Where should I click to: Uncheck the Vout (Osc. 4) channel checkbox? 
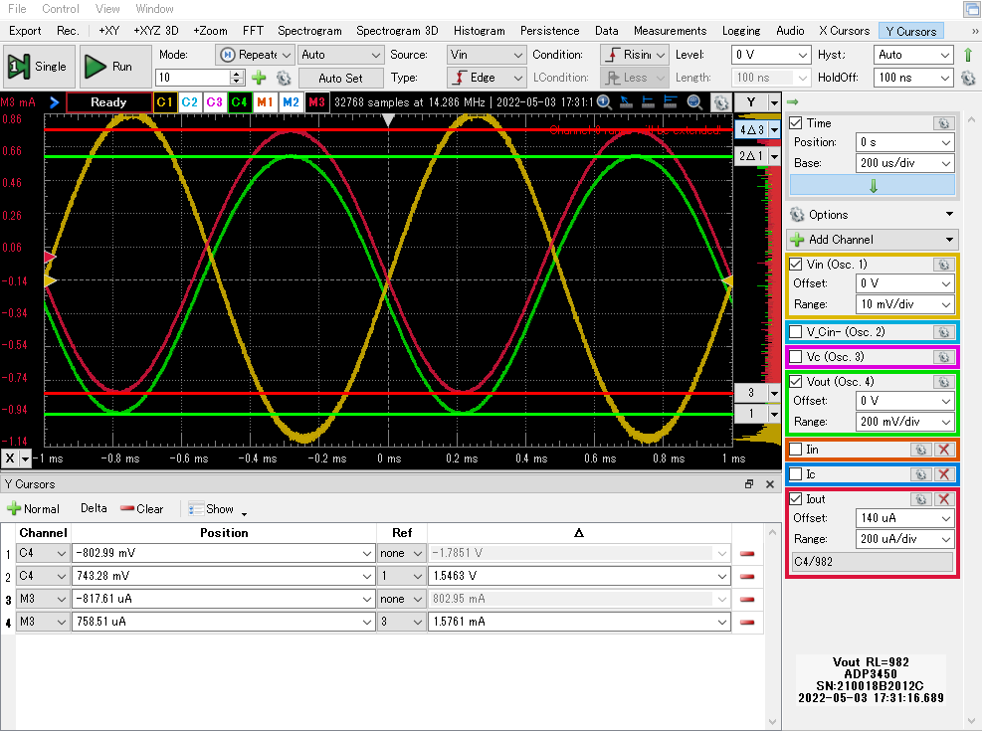click(x=796, y=382)
